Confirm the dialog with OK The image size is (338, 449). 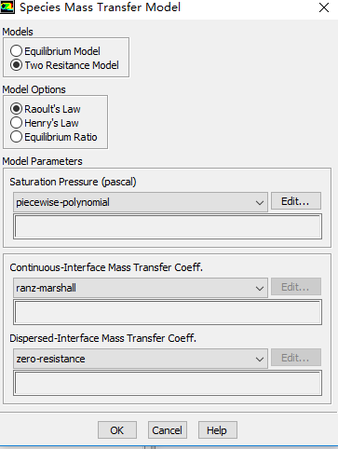[117, 430]
